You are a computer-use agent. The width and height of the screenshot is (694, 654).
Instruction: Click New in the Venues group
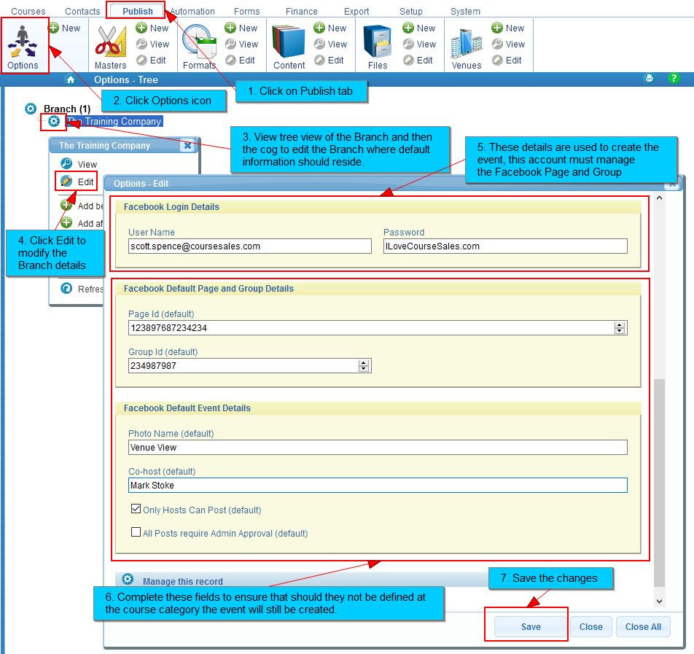pyautogui.click(x=509, y=28)
